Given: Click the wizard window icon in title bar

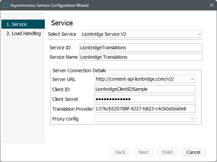Looking at the screenshot, I should pyautogui.click(x=5, y=5).
